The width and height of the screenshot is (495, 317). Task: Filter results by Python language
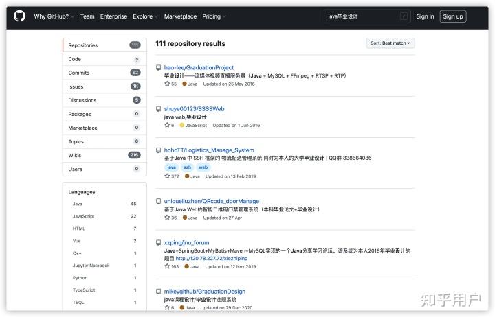point(104,278)
